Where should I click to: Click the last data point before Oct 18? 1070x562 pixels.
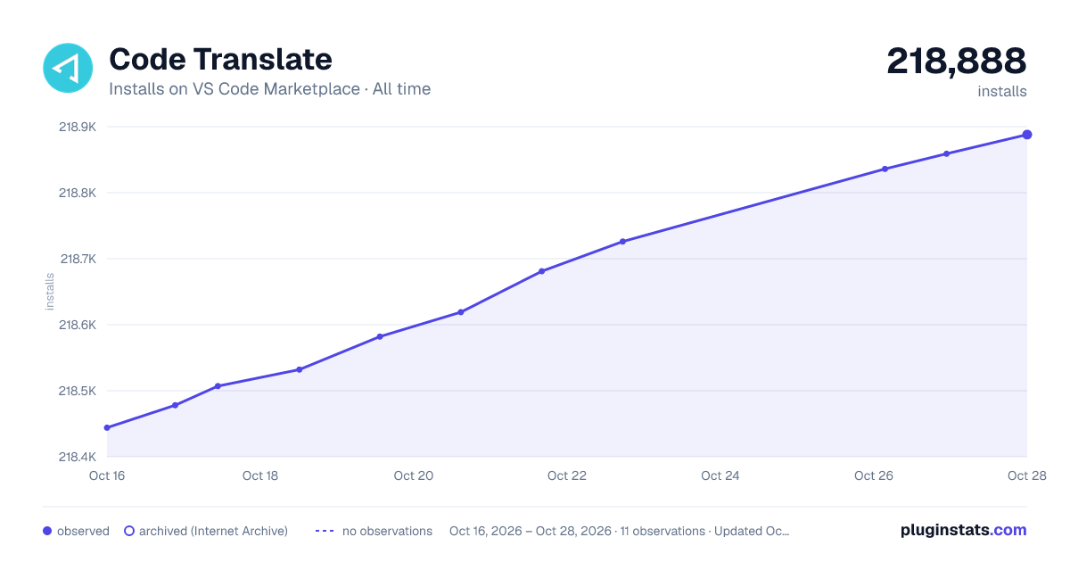(x=218, y=386)
